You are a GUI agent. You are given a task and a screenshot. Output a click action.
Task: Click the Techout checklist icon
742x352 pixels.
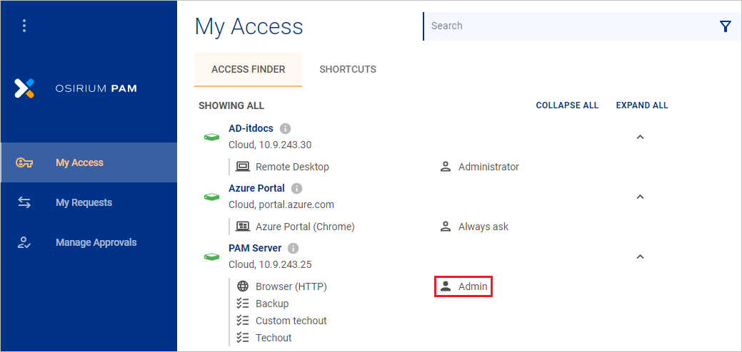click(x=243, y=338)
